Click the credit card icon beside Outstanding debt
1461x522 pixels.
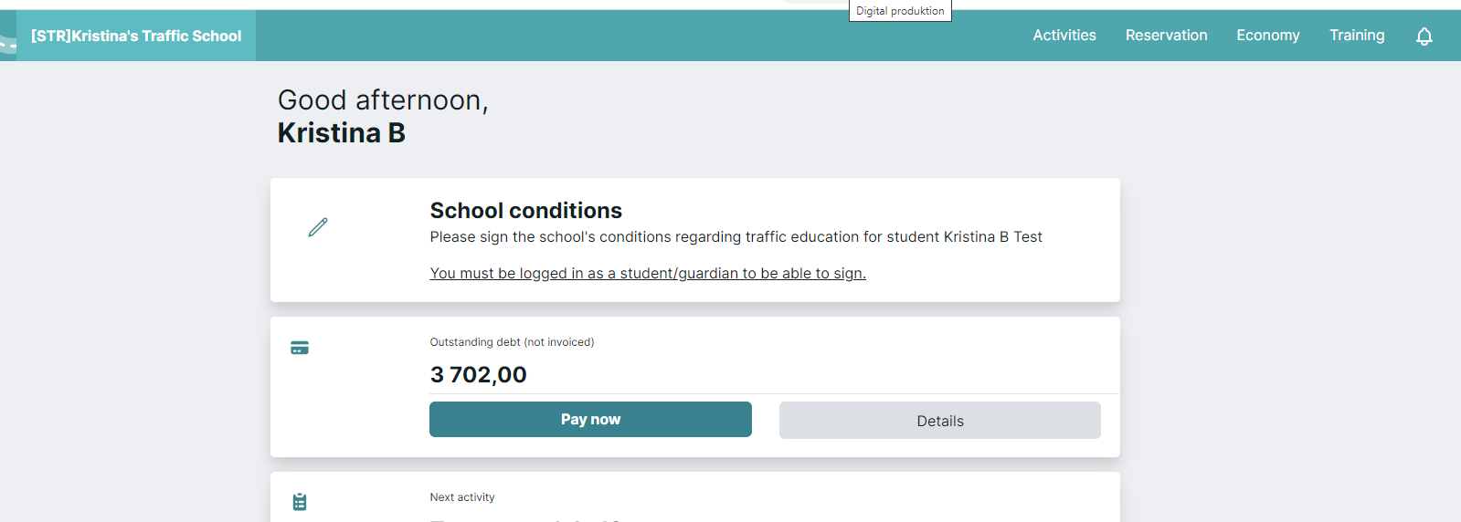(x=300, y=348)
